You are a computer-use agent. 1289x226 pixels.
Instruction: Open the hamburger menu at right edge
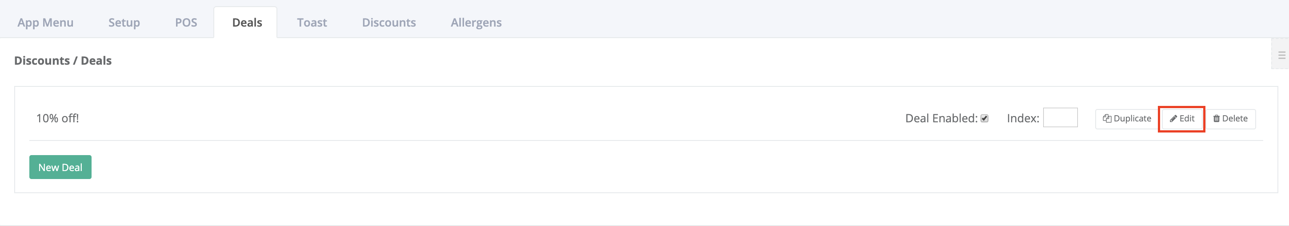tap(1281, 55)
